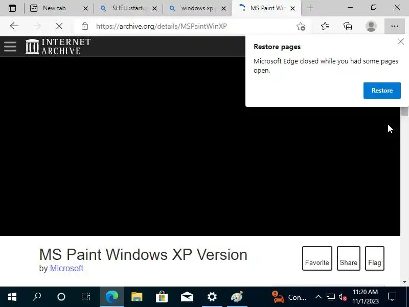Switch to the windows xp search tab
The height and width of the screenshot is (307, 409).
pos(197,8)
